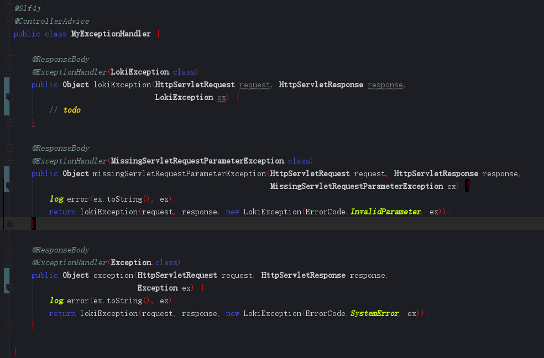The image size is (544, 358).
Task: Place cursor inside the todo comment
Action: [72, 109]
